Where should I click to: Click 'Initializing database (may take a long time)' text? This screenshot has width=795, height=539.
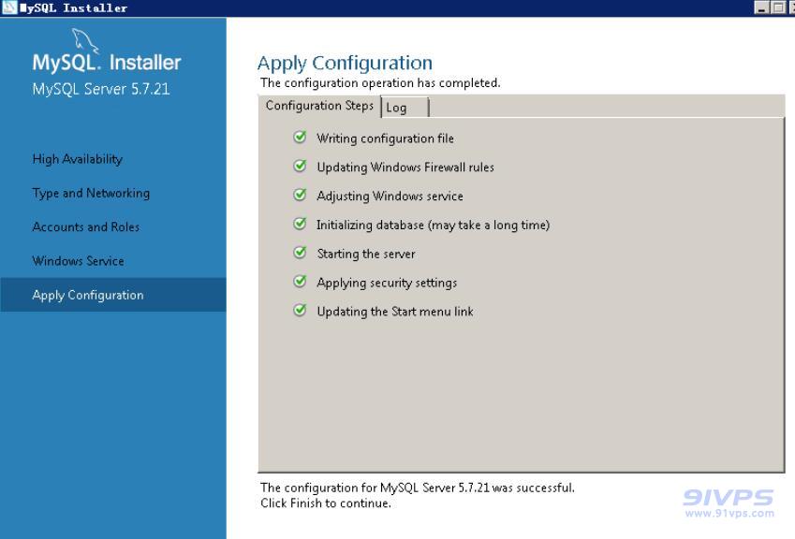433,225
